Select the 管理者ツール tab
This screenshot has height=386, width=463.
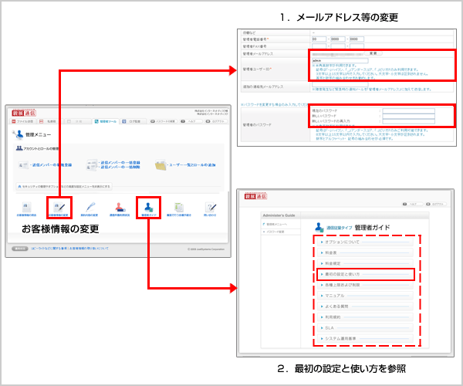pos(107,121)
